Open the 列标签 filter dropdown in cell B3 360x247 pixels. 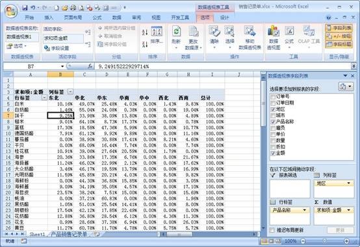(x=70, y=92)
